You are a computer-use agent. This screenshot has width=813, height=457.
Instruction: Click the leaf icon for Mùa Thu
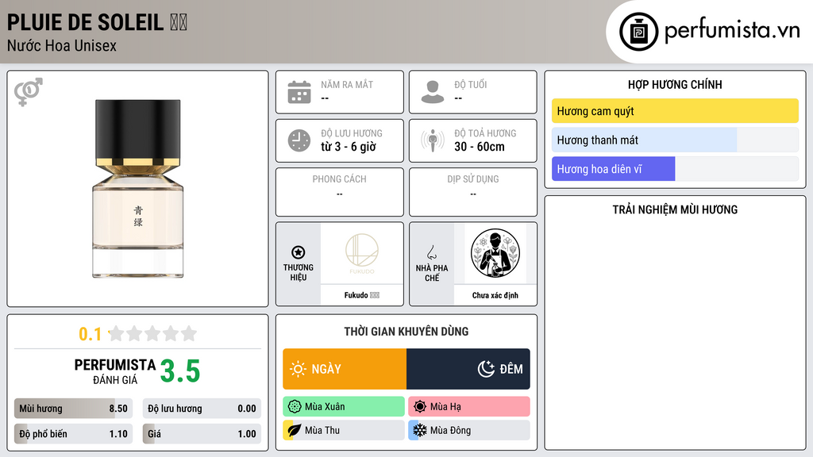click(x=295, y=430)
